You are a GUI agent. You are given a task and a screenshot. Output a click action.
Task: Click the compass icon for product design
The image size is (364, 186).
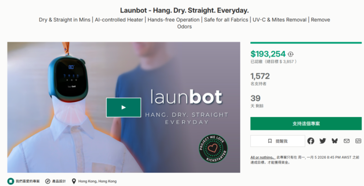[48, 181]
